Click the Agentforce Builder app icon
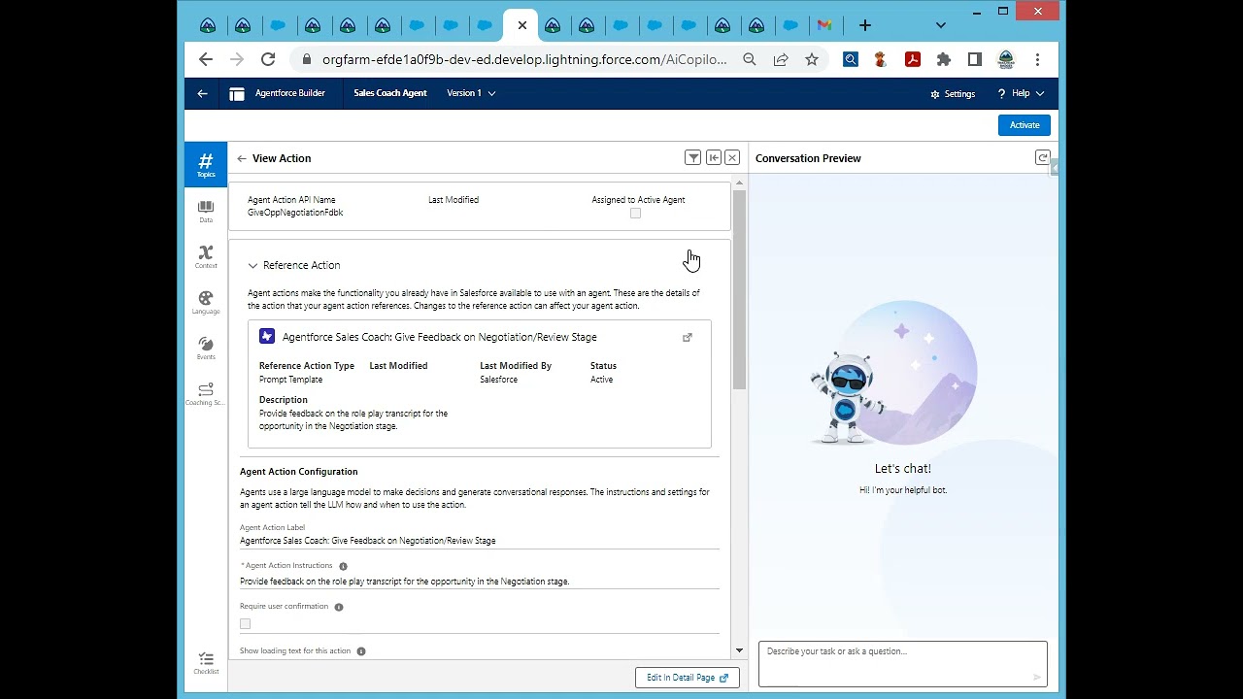1243x699 pixels. (237, 93)
